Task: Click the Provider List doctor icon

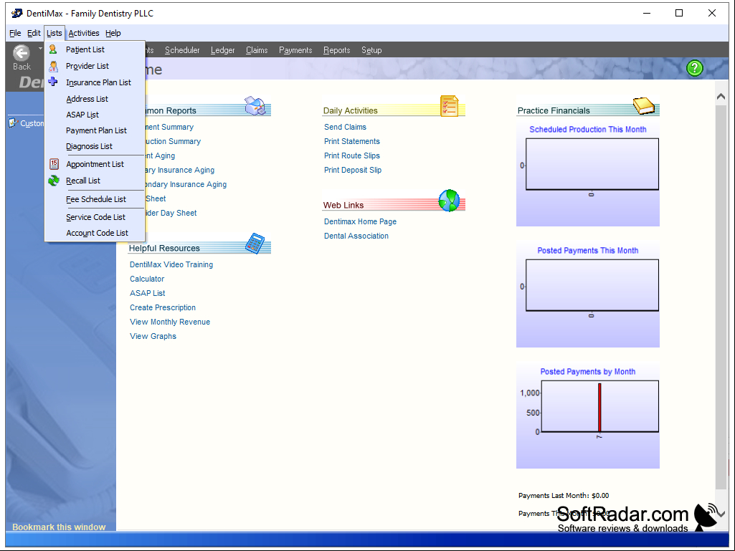Action: tap(54, 66)
